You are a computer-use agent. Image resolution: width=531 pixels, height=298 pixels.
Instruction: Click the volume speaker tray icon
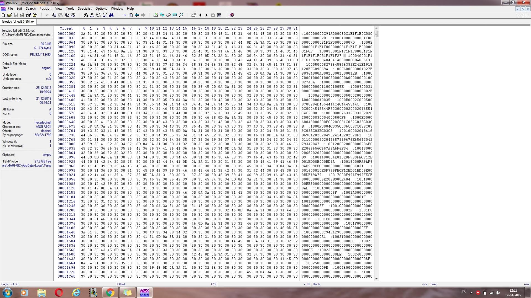(498, 293)
